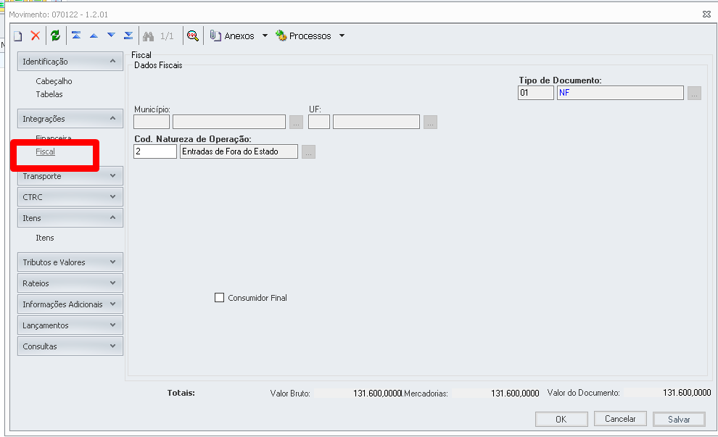The width and height of the screenshot is (718, 437).
Task: Click the UF code field
Action: [x=319, y=122]
